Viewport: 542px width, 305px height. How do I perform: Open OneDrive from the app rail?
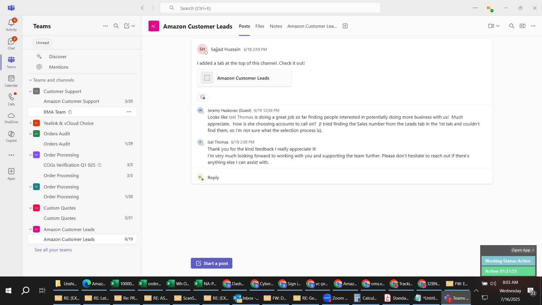coord(11,118)
